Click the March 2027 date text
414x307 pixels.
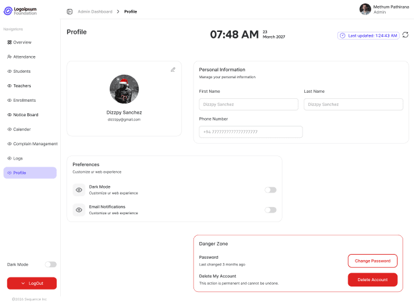point(274,37)
